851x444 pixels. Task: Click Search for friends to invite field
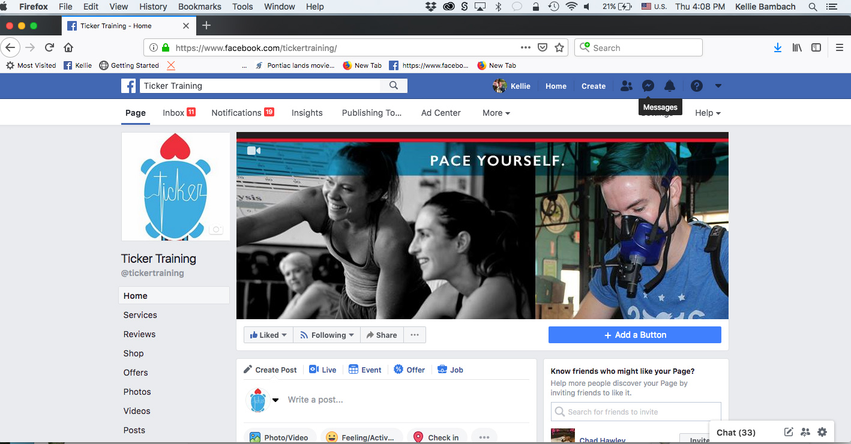(636, 412)
